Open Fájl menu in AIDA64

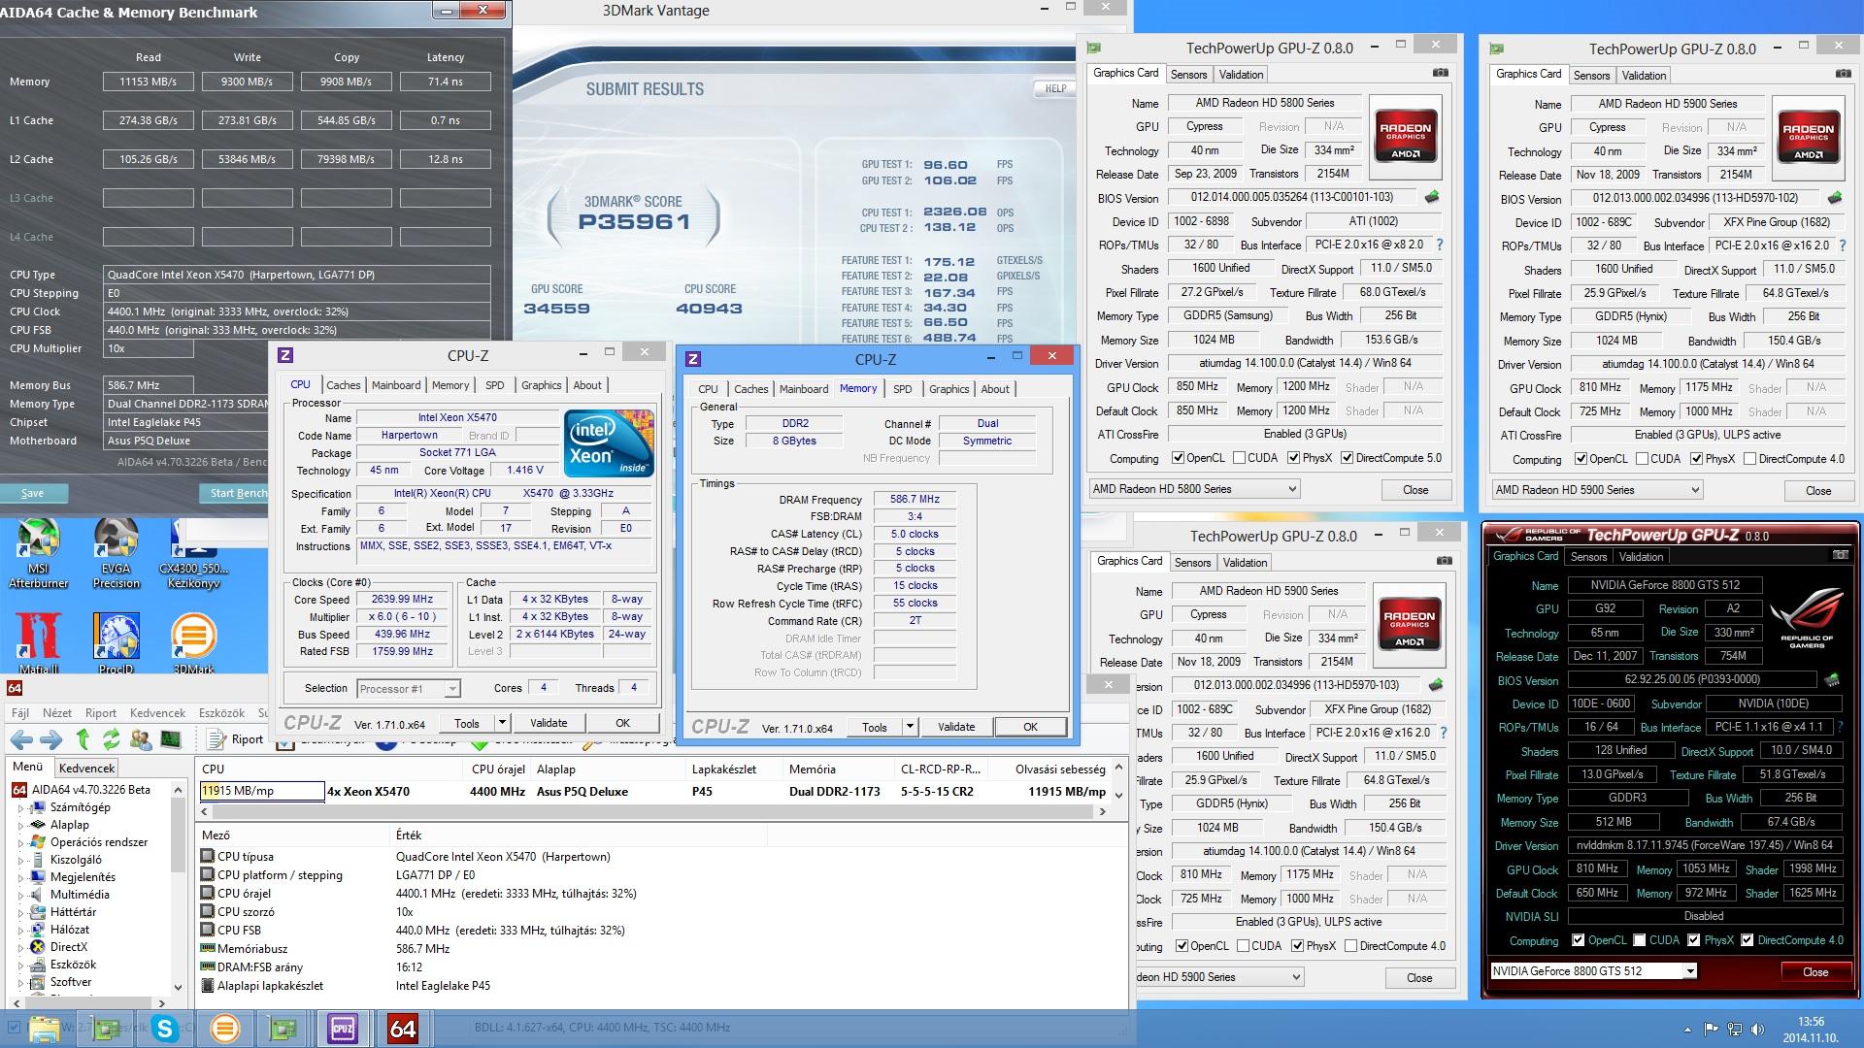[20, 712]
